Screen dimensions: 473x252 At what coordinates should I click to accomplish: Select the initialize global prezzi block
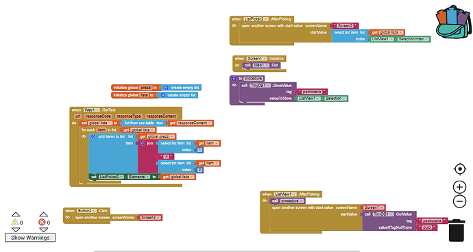click(x=133, y=88)
